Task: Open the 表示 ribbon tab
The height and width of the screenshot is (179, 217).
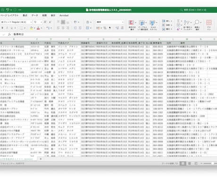Action: point(53,16)
